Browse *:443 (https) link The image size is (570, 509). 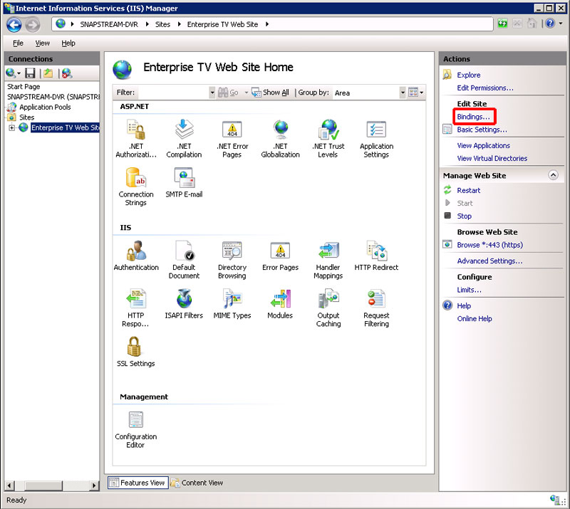coord(489,245)
